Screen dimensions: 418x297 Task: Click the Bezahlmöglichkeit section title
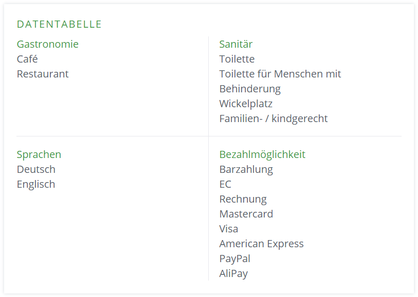tap(262, 154)
